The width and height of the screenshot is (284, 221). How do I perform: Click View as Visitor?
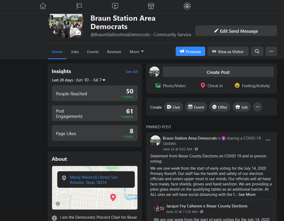click(228, 51)
